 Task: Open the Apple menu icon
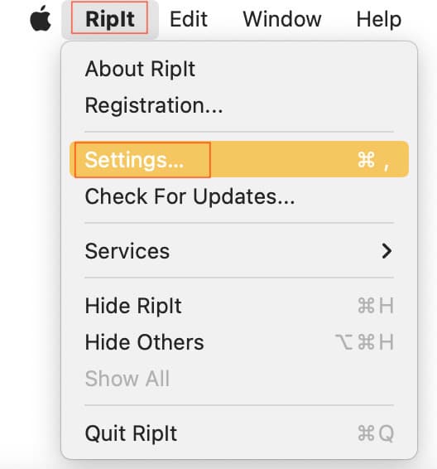[41, 18]
